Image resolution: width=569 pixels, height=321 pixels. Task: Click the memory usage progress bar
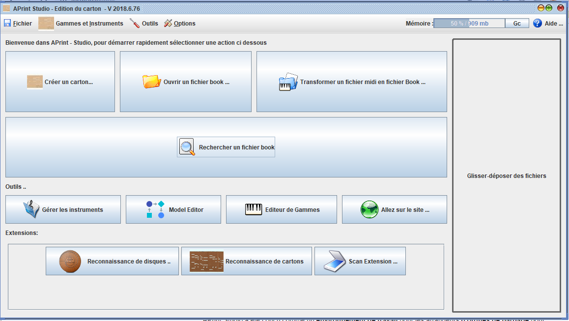[469, 24]
